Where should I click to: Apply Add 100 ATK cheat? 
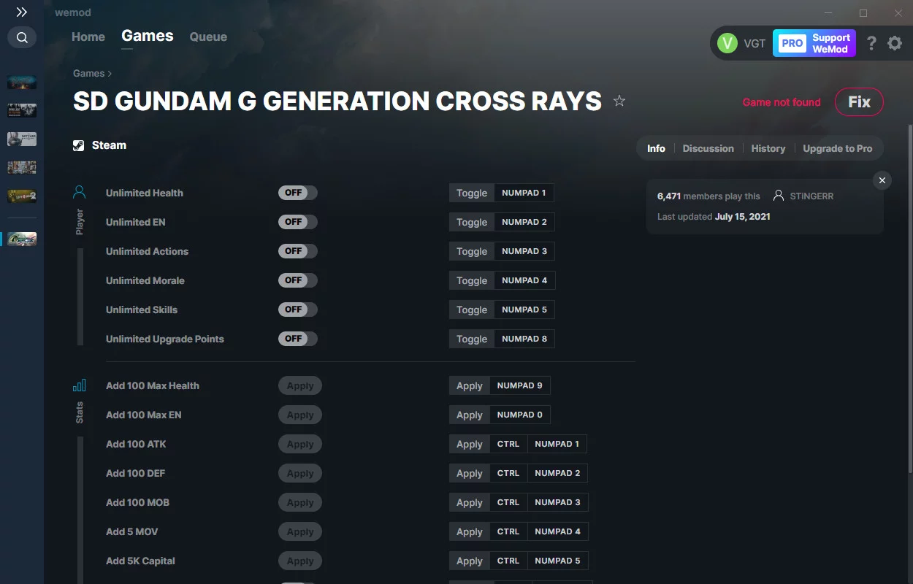click(x=300, y=444)
